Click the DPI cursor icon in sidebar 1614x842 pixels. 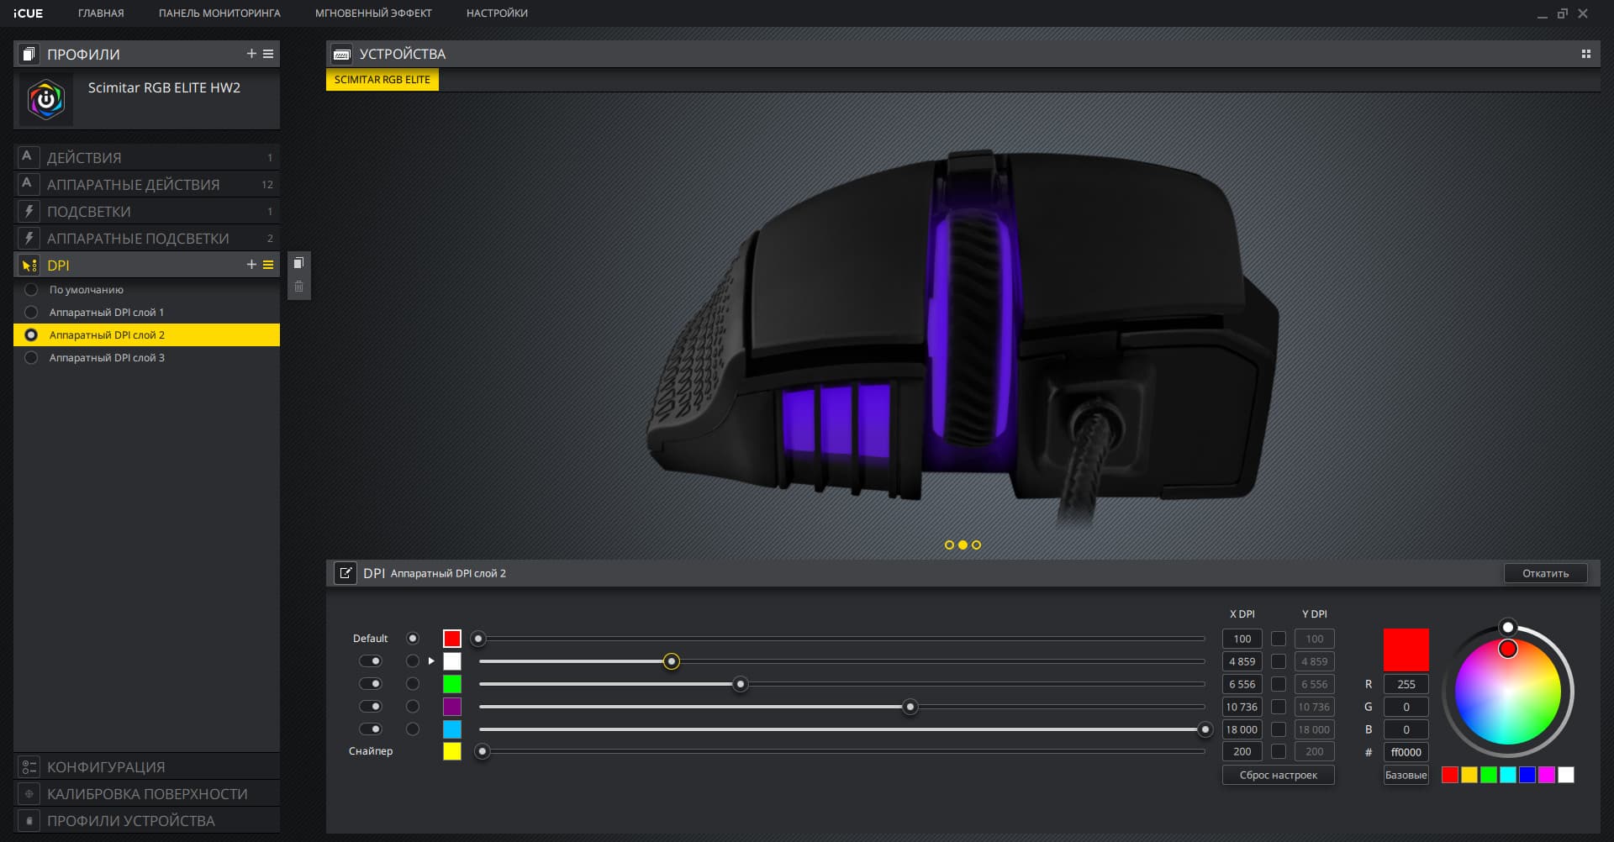point(29,266)
